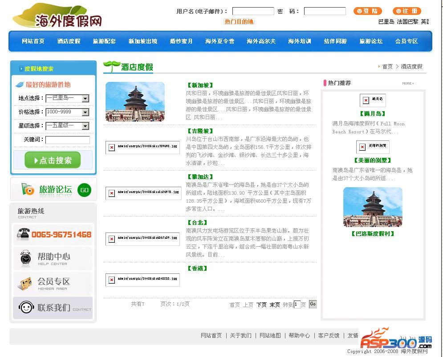This screenshot has height=357, width=443.
Task: Click the telephone hotline 0065-96751468 icon
Action: [23, 234]
